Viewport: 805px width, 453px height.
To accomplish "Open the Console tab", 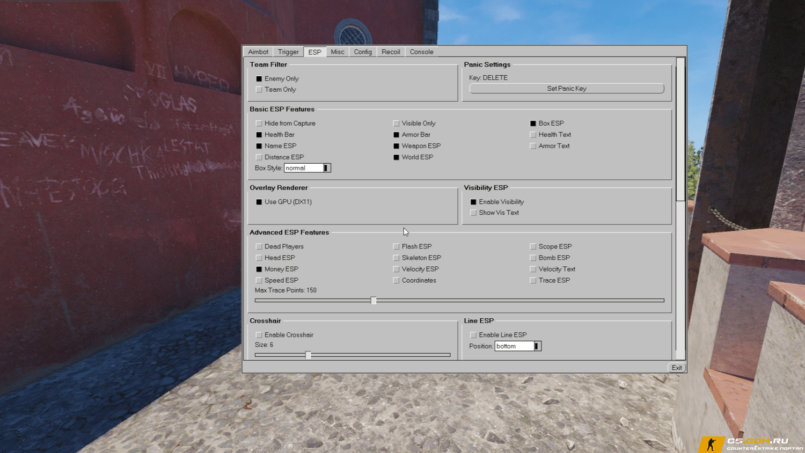I will (421, 52).
